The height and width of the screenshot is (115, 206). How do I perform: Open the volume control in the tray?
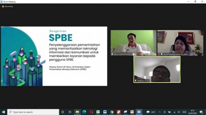(179, 112)
